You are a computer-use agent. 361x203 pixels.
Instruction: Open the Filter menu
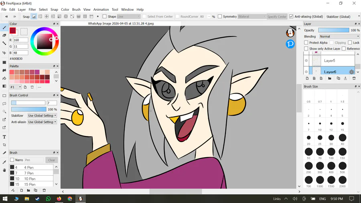[x=32, y=10]
